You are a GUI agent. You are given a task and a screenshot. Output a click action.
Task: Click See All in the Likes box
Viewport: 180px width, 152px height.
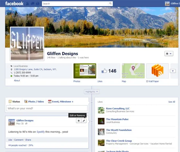pos(171,102)
